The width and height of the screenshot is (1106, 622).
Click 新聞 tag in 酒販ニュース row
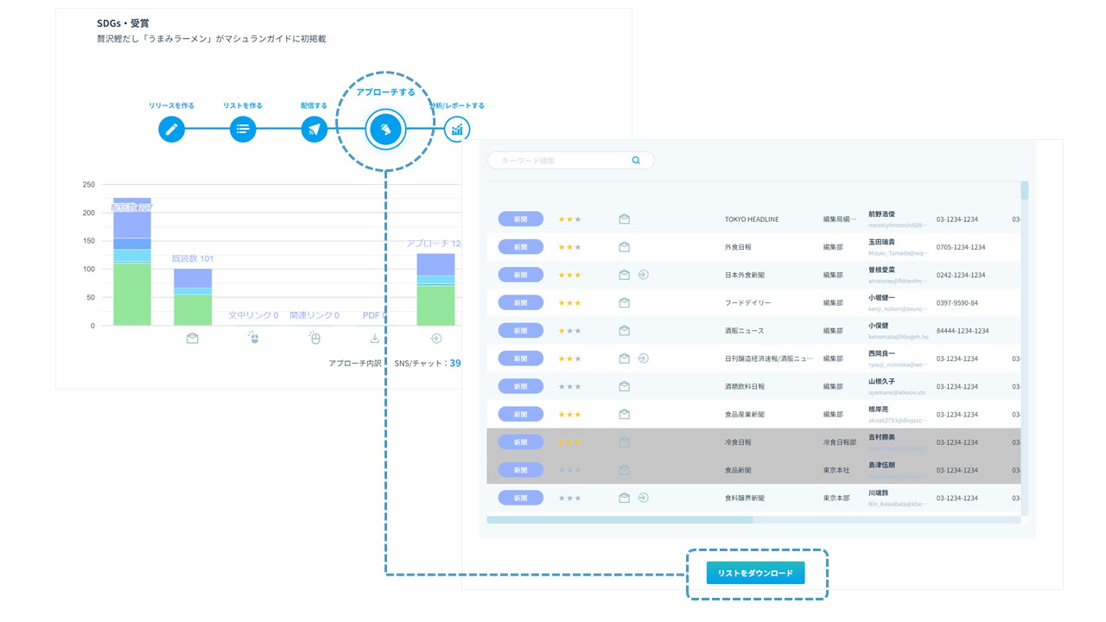click(520, 331)
